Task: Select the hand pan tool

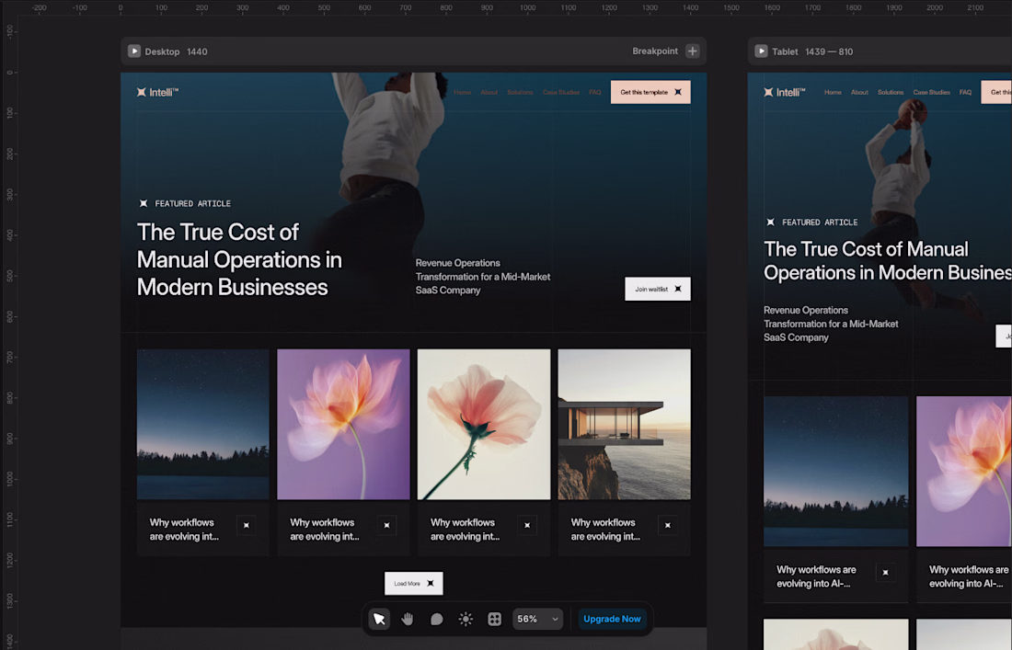Action: [x=408, y=619]
